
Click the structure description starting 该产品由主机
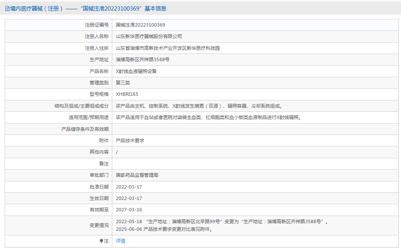point(199,106)
